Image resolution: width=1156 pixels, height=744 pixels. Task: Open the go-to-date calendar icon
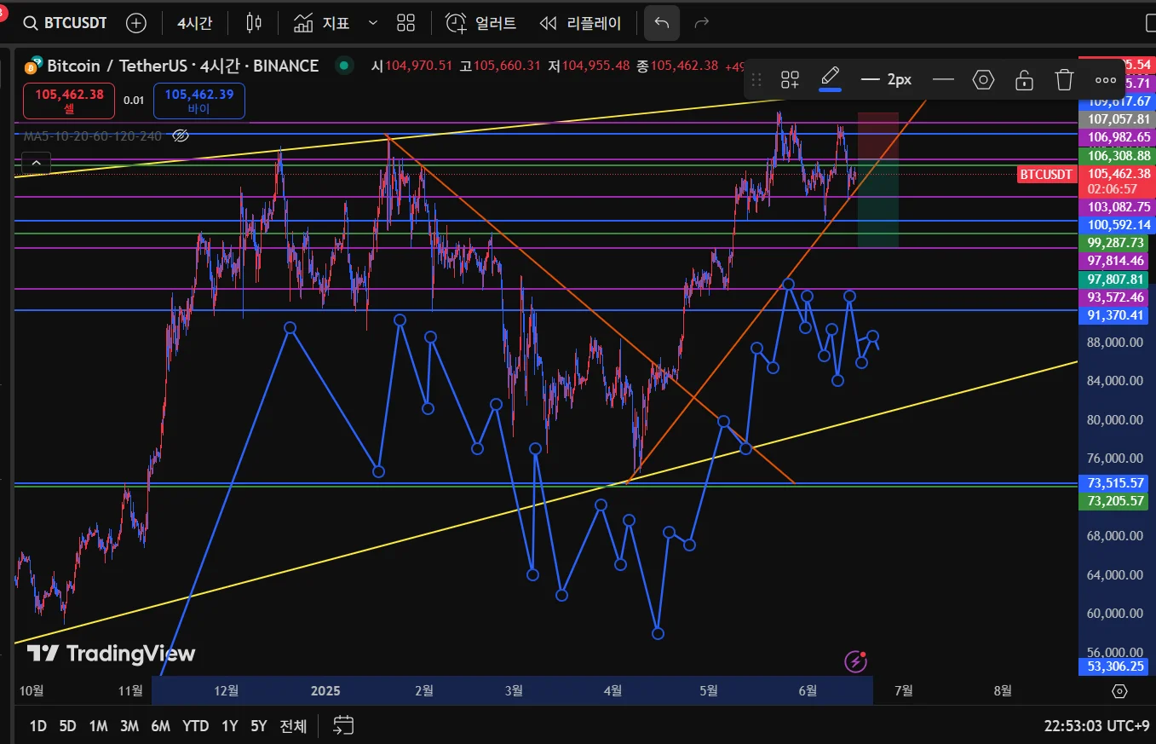[x=343, y=725]
